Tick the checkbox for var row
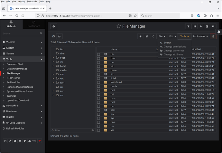Viewport: 222px width, 153px height. click(x=98, y=130)
